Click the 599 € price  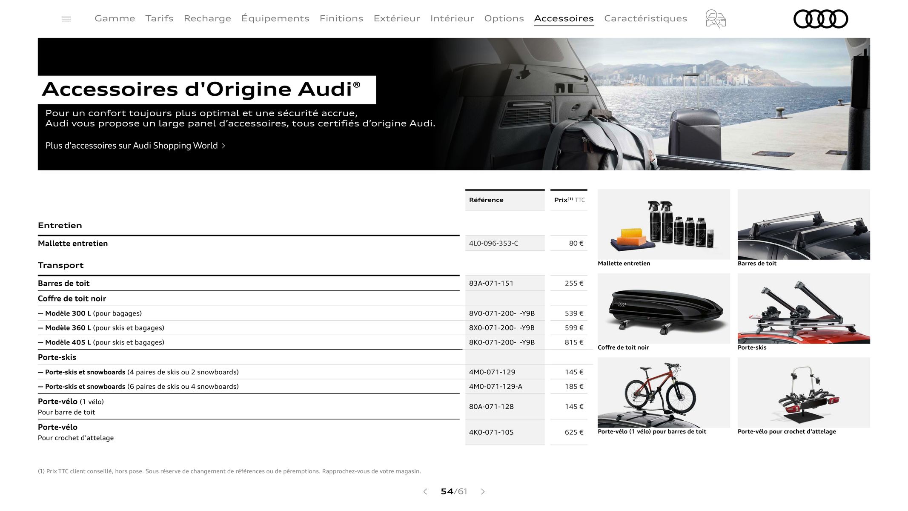point(574,328)
